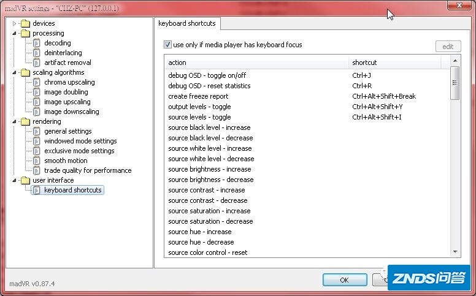Select the debug OSD - reset statistics row
The image size is (476, 296).
coord(307,86)
